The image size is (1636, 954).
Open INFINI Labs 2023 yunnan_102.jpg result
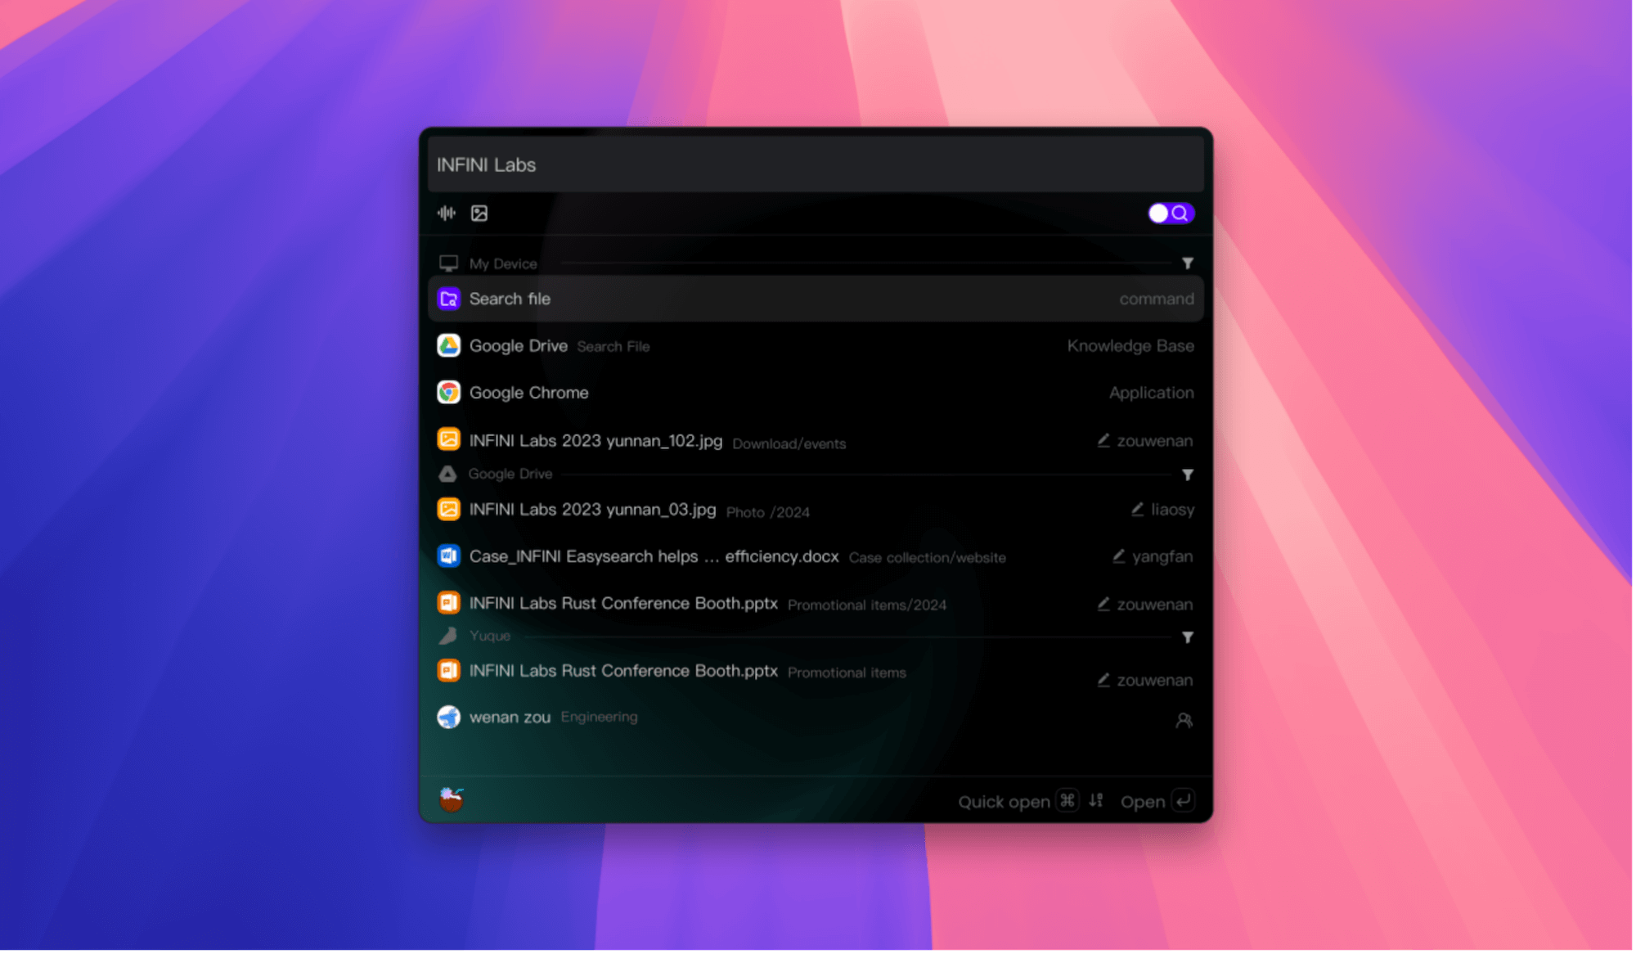596,441
